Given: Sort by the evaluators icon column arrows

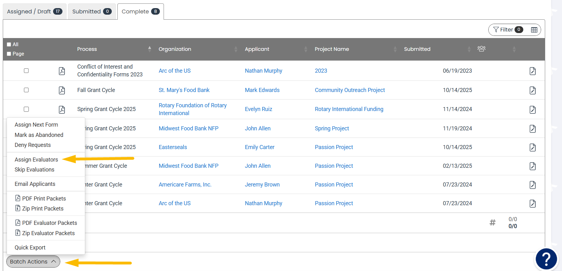Looking at the screenshot, I should click(514, 49).
